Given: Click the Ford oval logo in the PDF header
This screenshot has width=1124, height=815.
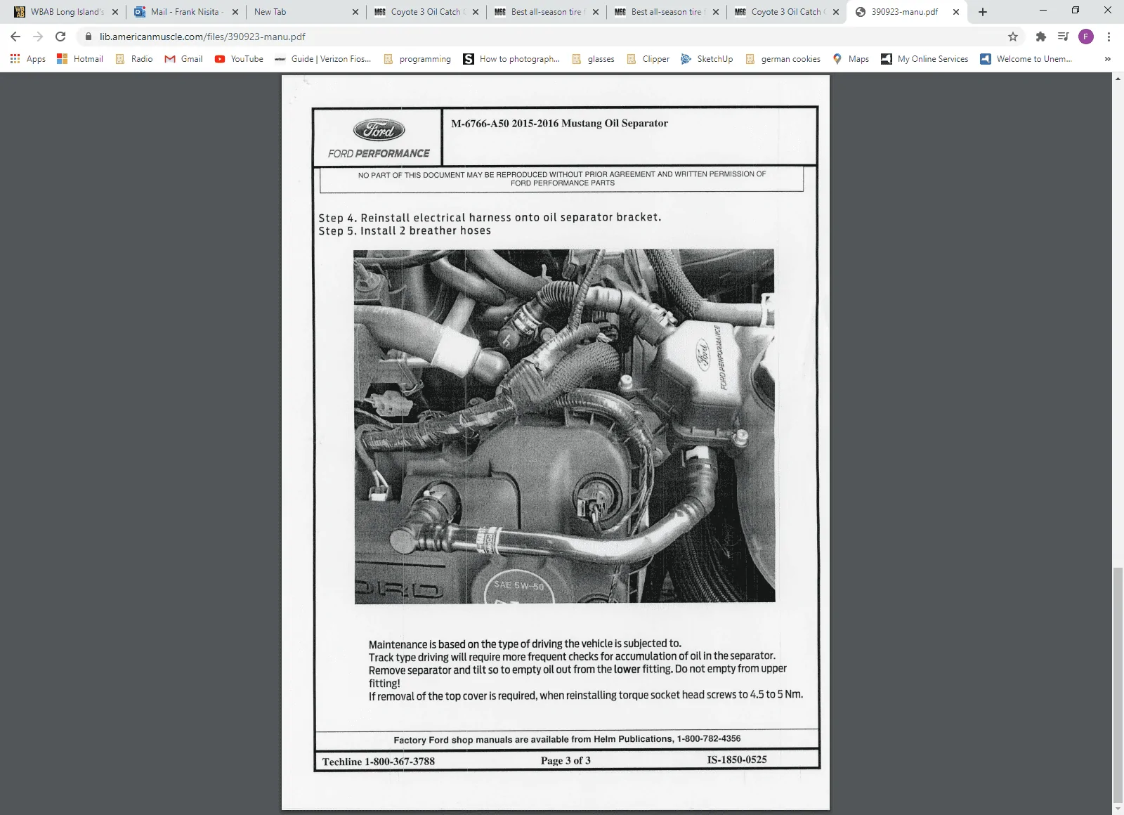Looking at the screenshot, I should tap(379, 130).
